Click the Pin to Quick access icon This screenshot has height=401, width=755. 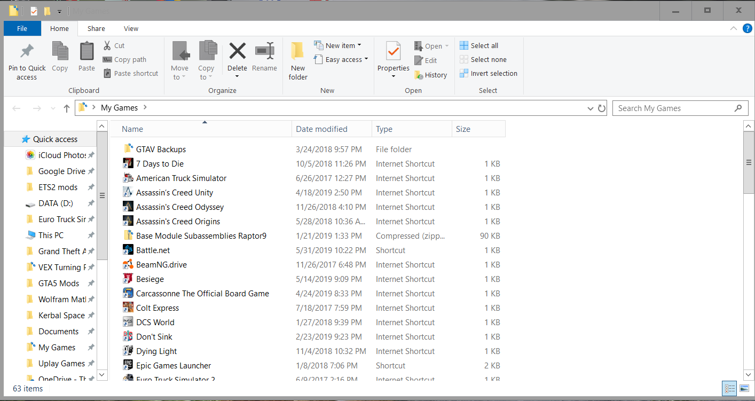(27, 52)
